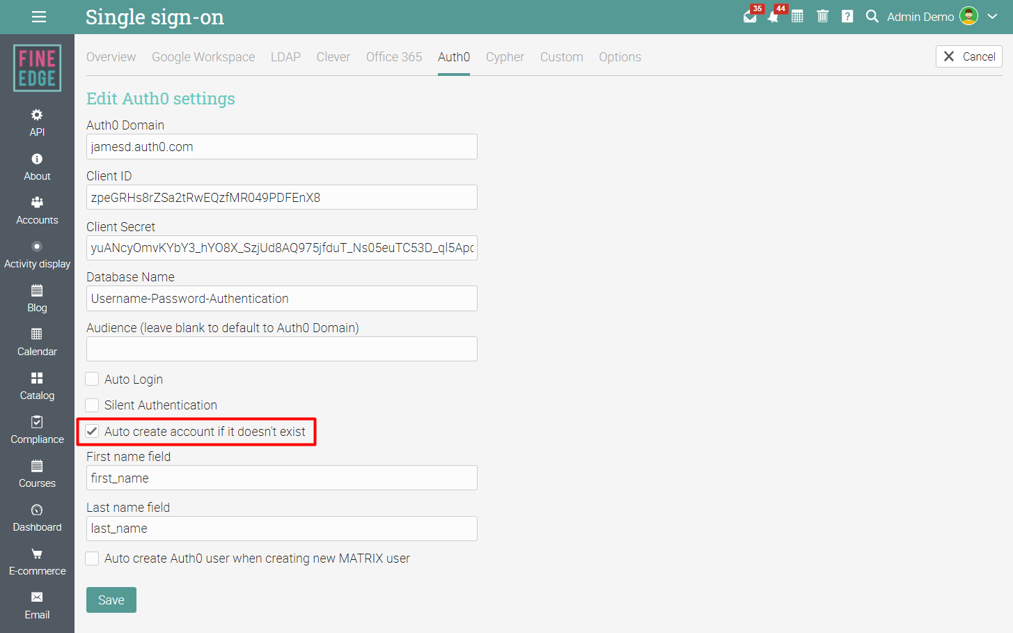The height and width of the screenshot is (633, 1013).
Task: Open Accounts in the sidebar
Action: pos(37,211)
